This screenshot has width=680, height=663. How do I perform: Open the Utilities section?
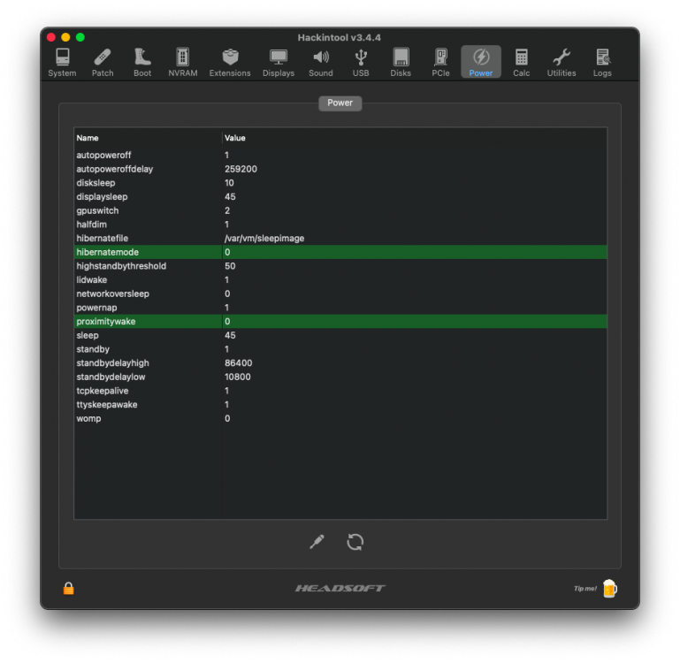click(562, 62)
